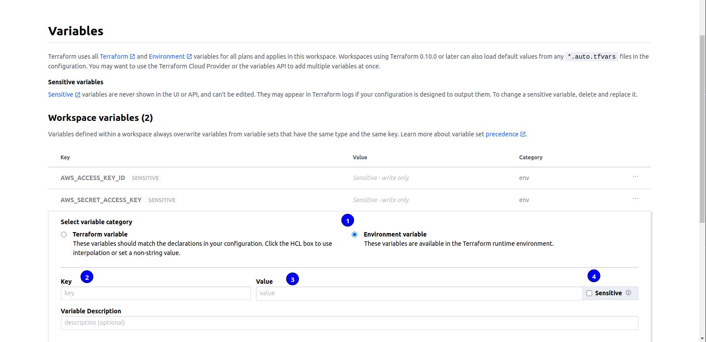Click the Sensitive info icon
The width and height of the screenshot is (706, 342).
(x=628, y=293)
